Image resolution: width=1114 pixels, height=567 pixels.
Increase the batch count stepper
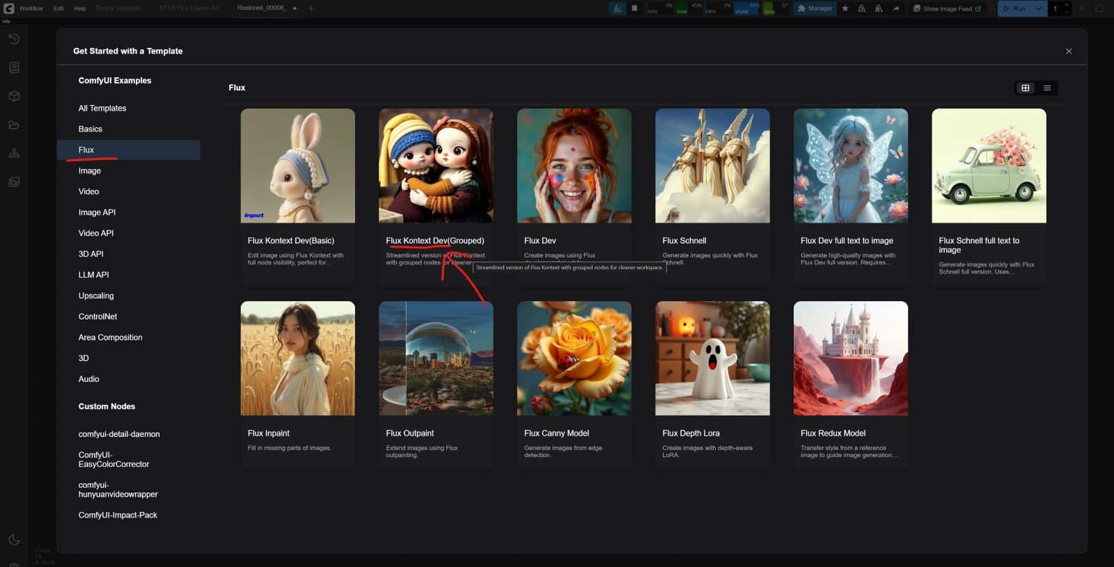point(1067,6)
